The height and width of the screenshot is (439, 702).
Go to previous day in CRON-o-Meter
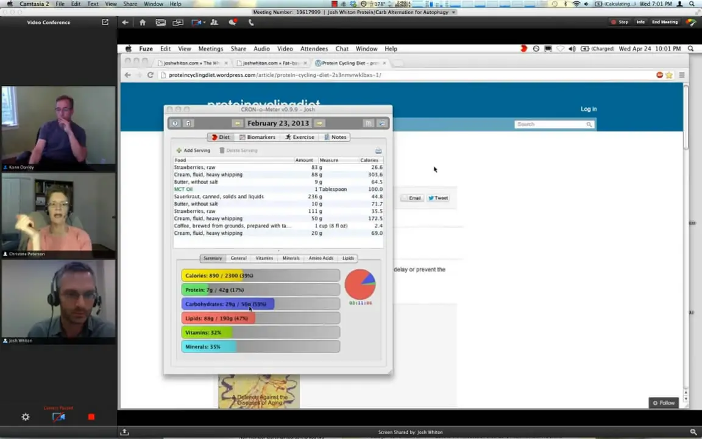pos(238,123)
